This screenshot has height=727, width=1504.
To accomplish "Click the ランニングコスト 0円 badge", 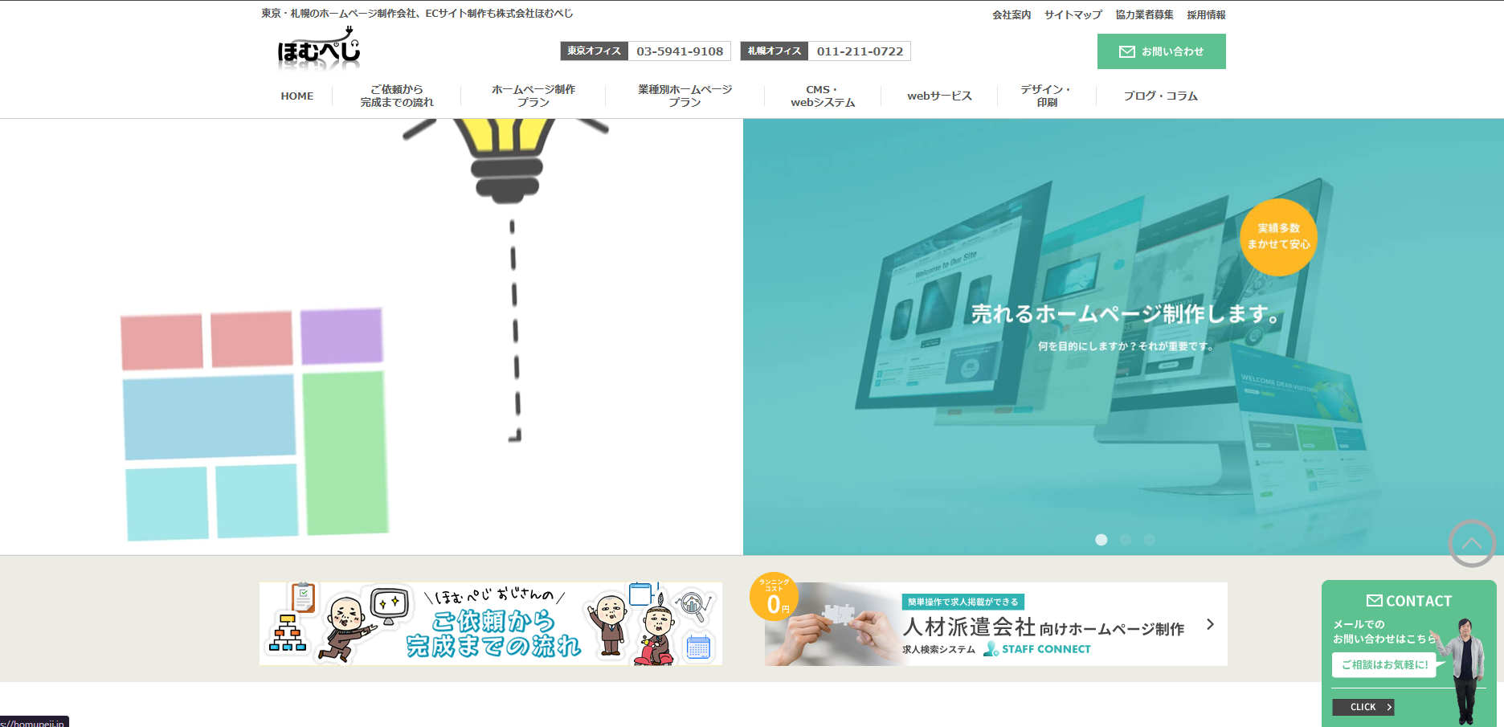I will (x=774, y=597).
